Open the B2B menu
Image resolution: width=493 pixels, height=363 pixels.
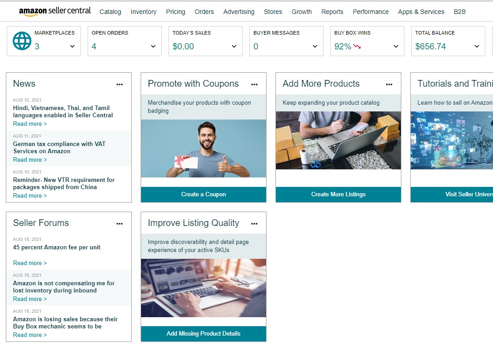(x=459, y=12)
